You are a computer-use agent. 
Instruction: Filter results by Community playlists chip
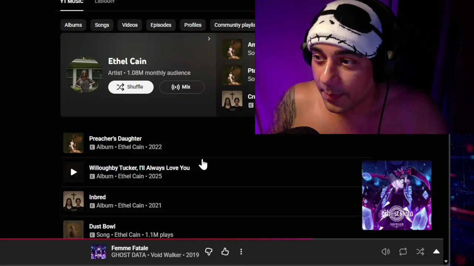(x=233, y=25)
